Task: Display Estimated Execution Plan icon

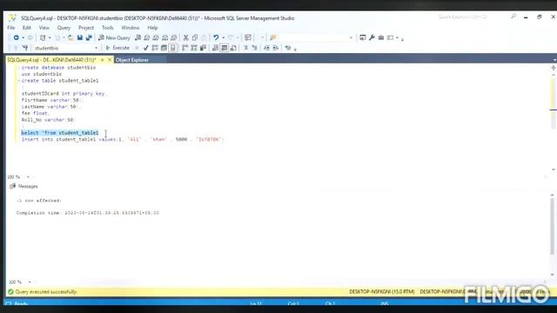Action: 155,48
